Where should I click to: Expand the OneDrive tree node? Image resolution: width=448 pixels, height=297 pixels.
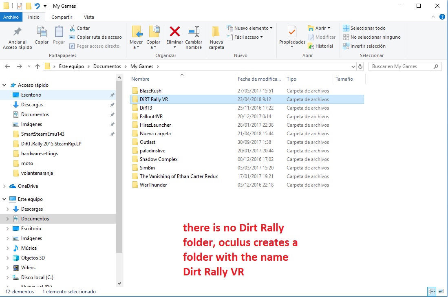[4, 186]
